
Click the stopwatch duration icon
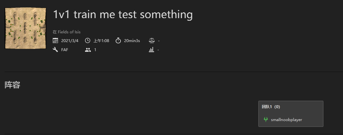[x=118, y=40]
